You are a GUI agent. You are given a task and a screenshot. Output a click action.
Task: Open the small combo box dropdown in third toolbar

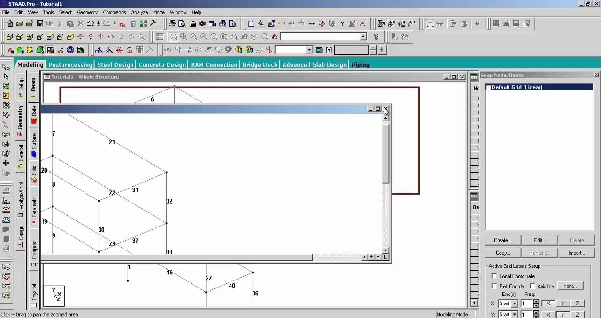309,50
